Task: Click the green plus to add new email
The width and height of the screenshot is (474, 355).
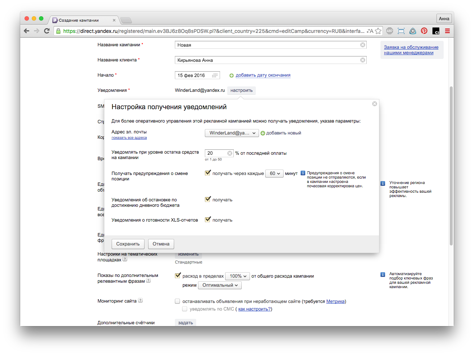Action: tap(263, 133)
